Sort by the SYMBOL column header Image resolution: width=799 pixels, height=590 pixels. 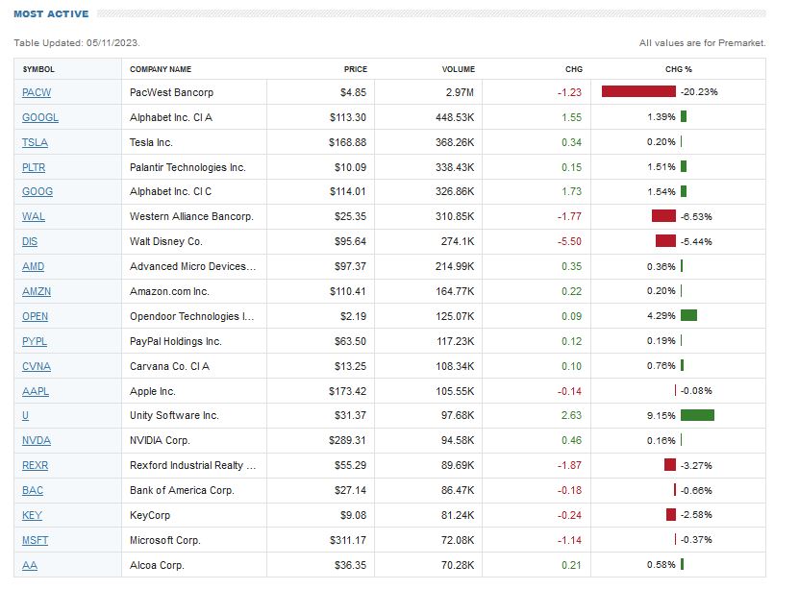tap(38, 69)
